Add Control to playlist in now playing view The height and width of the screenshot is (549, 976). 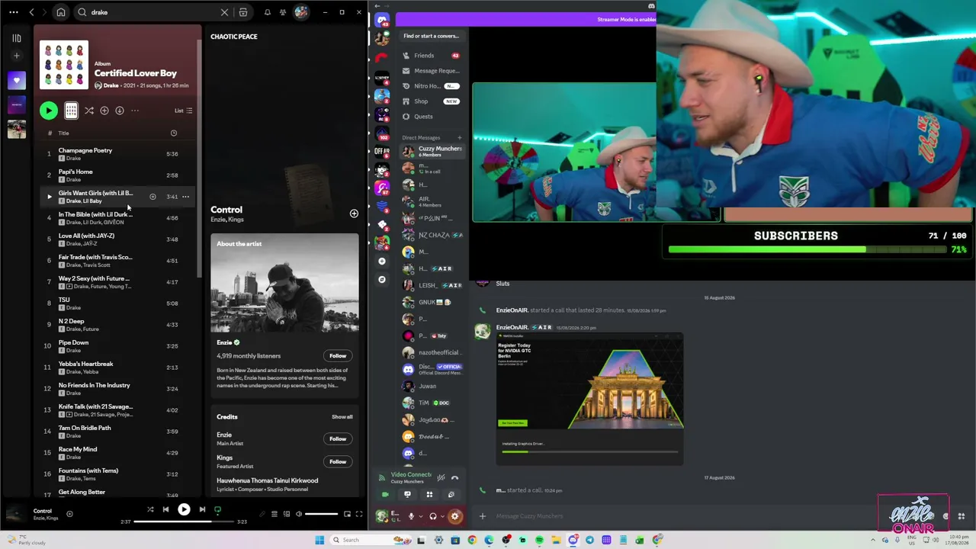(354, 213)
